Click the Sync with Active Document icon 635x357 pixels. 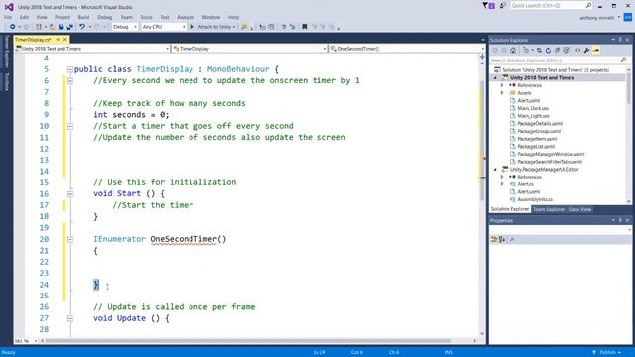coord(539,51)
